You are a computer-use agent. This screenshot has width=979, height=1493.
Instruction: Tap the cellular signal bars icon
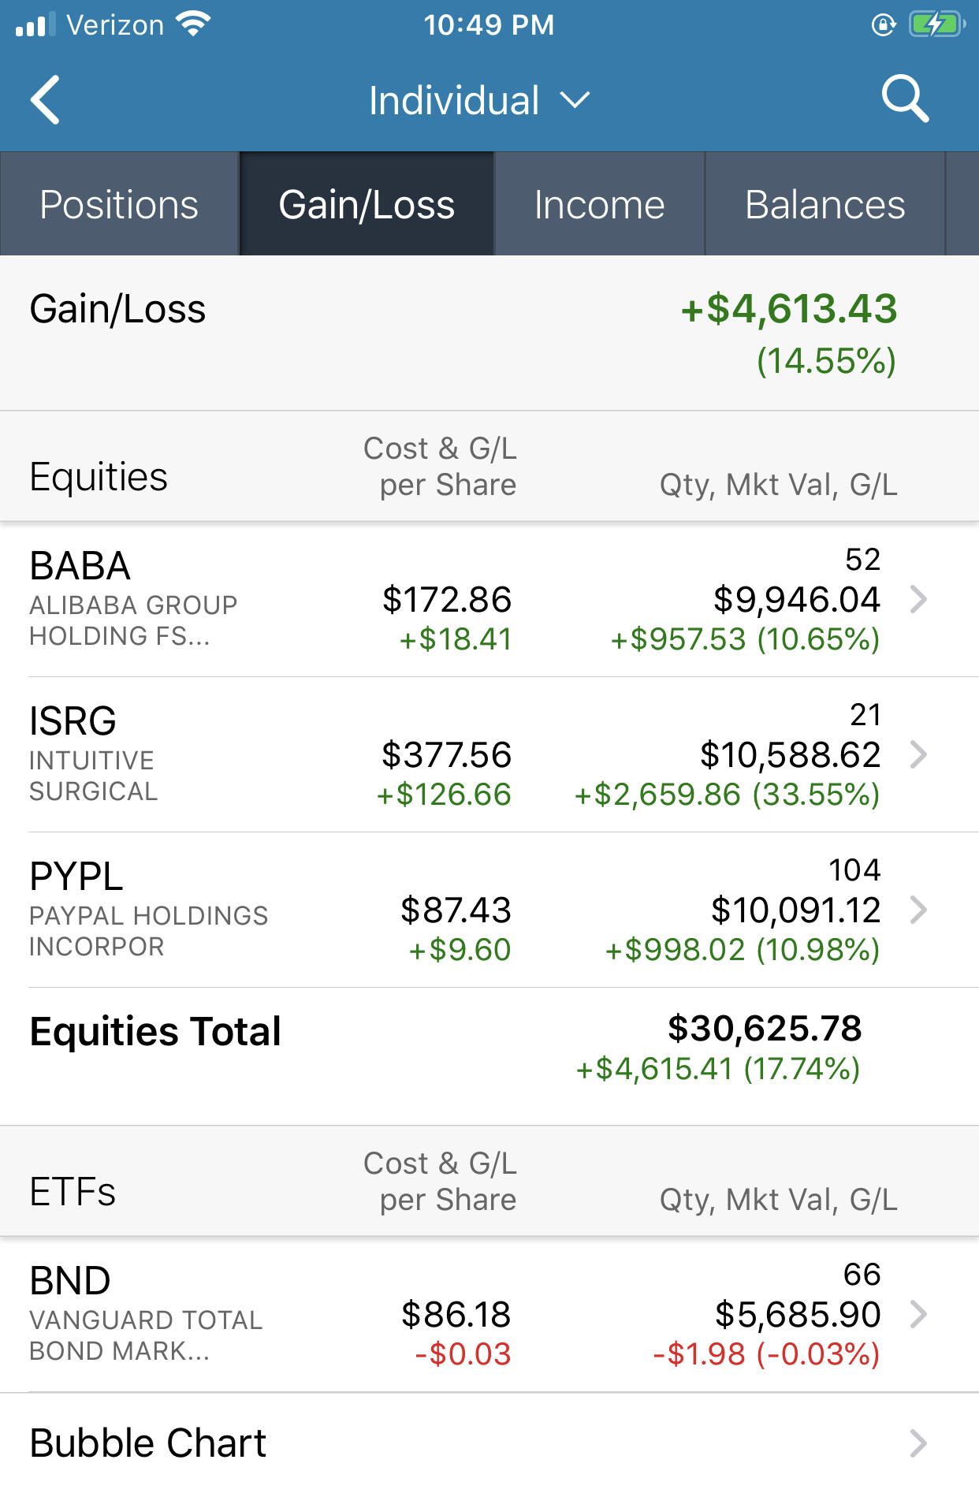coord(35,24)
